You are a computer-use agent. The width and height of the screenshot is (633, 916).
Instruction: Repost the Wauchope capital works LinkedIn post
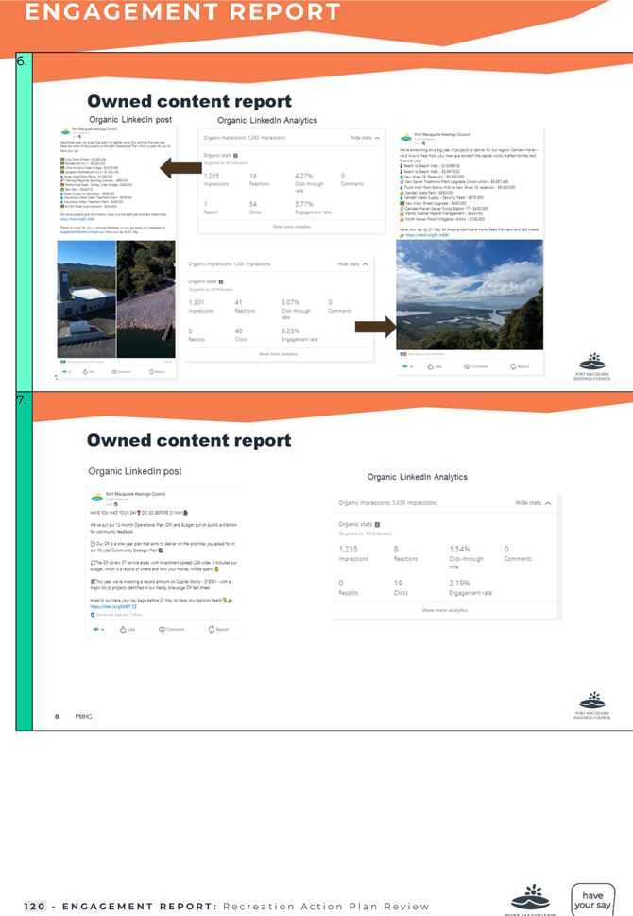point(157,371)
